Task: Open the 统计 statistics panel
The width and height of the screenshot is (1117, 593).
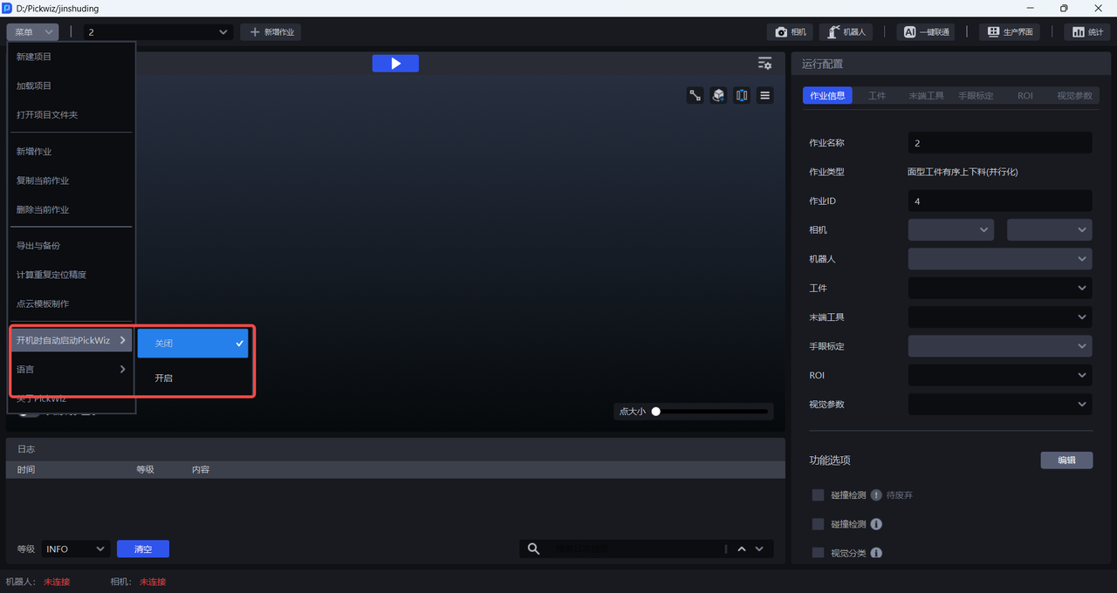Action: [x=1086, y=32]
